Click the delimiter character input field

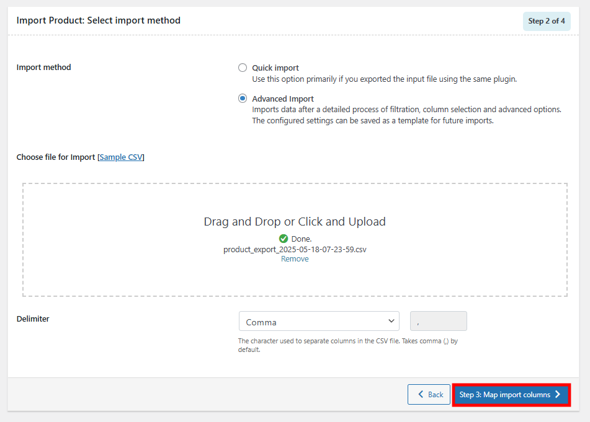[438, 322]
